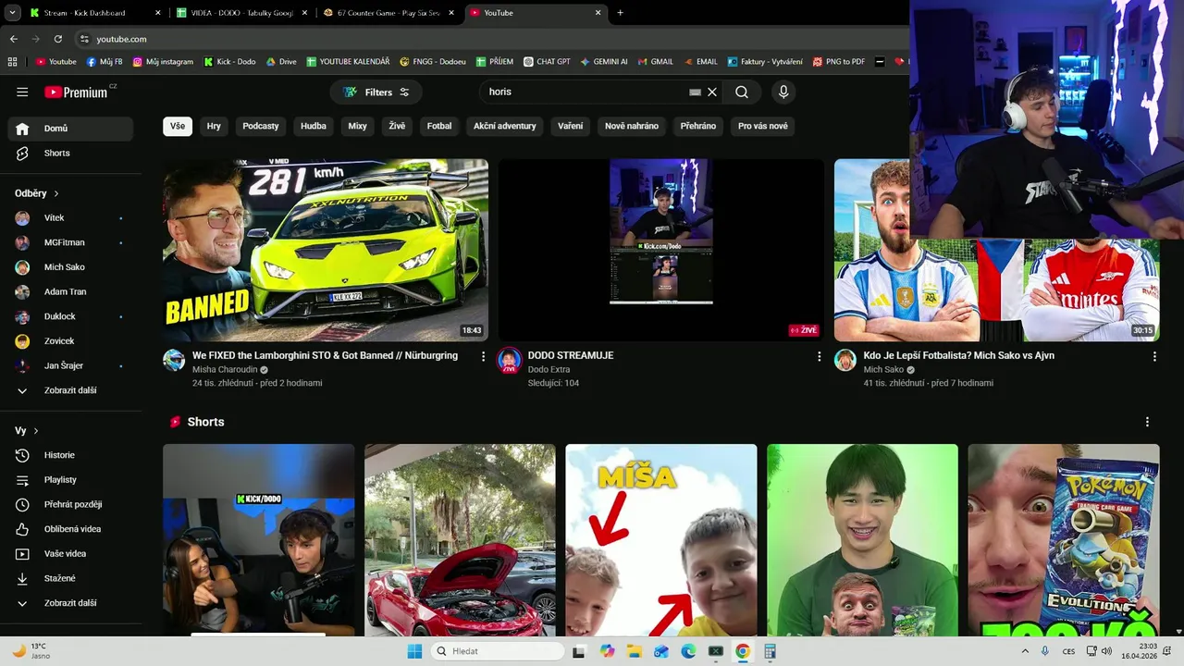Expand the Odběry section chevron
1184x666 pixels.
55,193
